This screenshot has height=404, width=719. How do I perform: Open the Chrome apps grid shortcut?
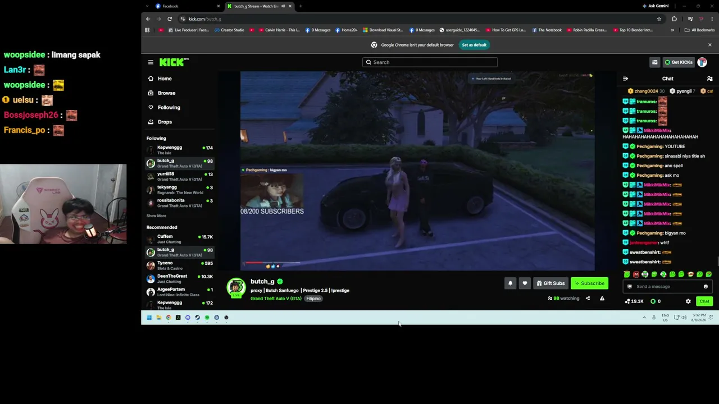click(147, 30)
